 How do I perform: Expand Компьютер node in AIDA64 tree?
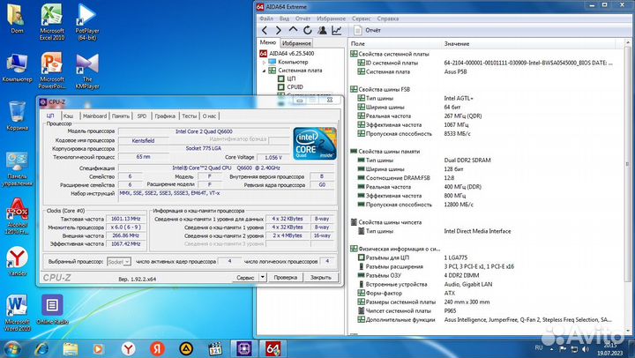pos(264,62)
